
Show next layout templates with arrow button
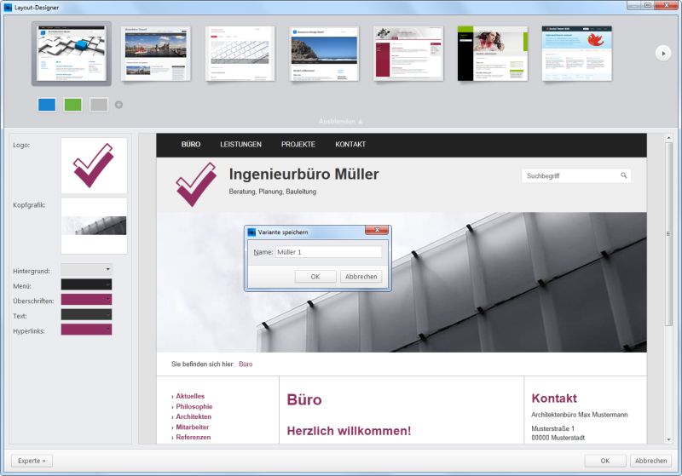point(663,54)
